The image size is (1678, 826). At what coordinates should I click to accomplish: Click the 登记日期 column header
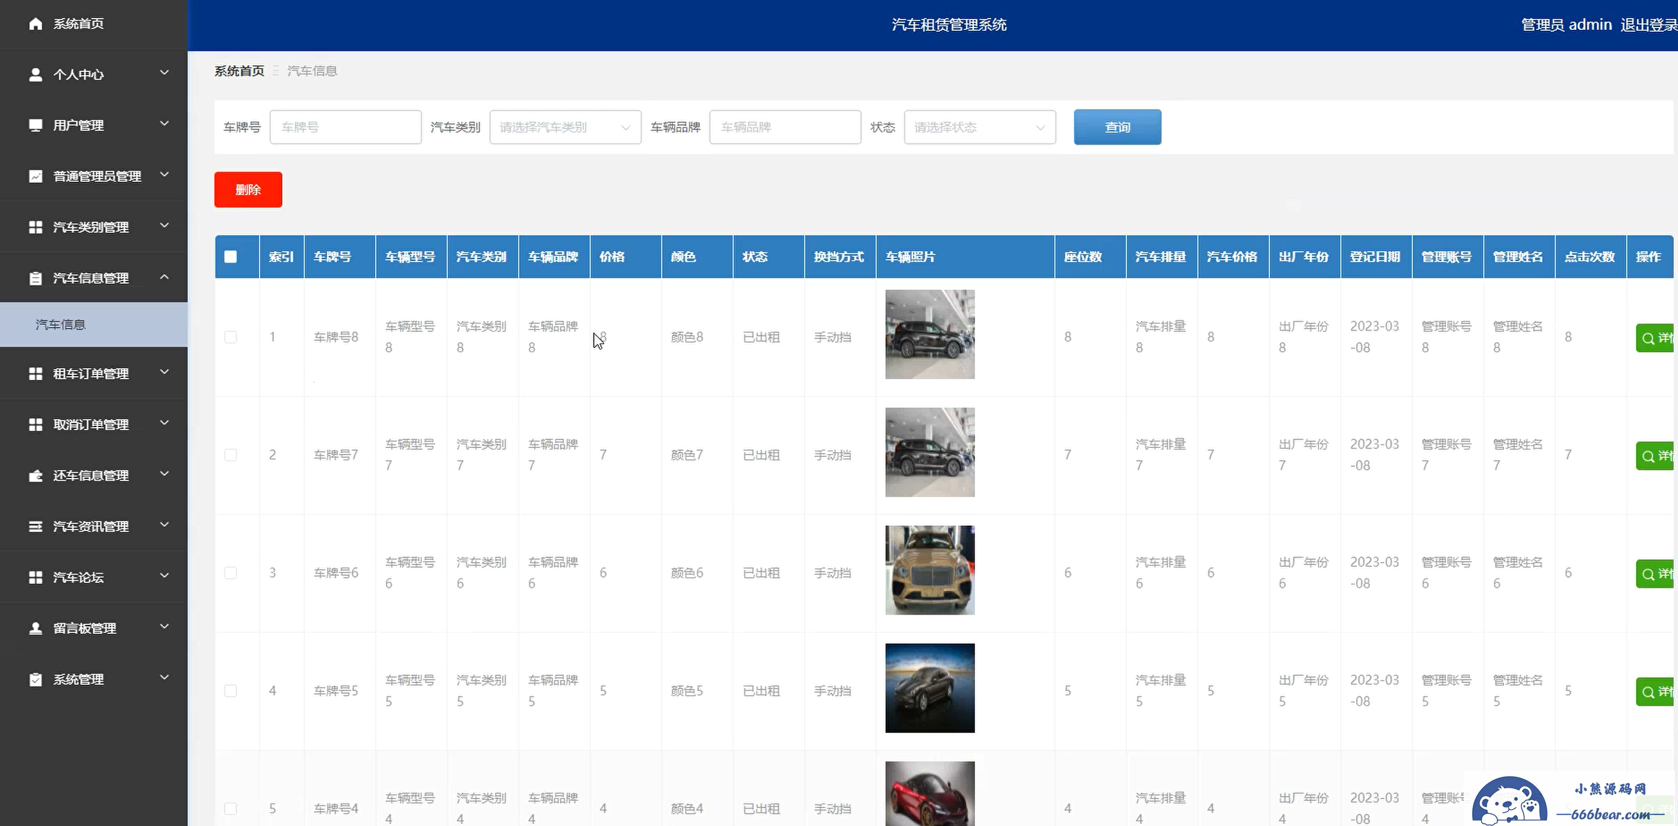(x=1375, y=257)
